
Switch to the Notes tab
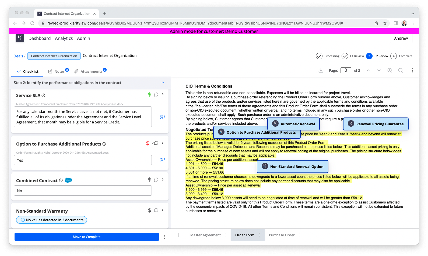58,71
